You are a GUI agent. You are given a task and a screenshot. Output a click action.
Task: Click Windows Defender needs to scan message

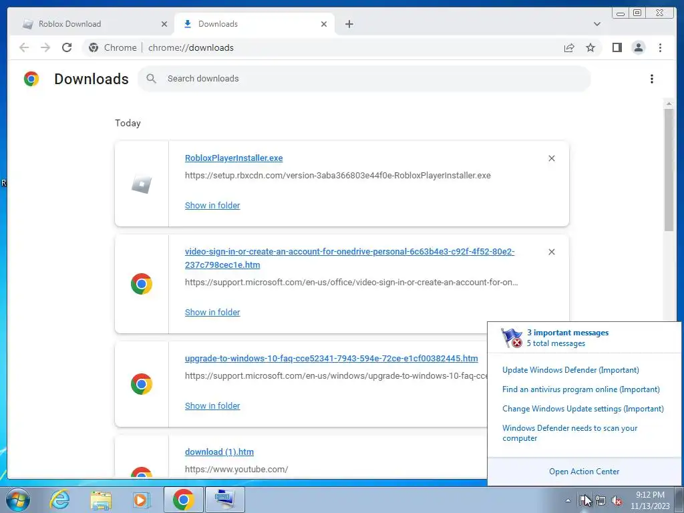(x=570, y=433)
